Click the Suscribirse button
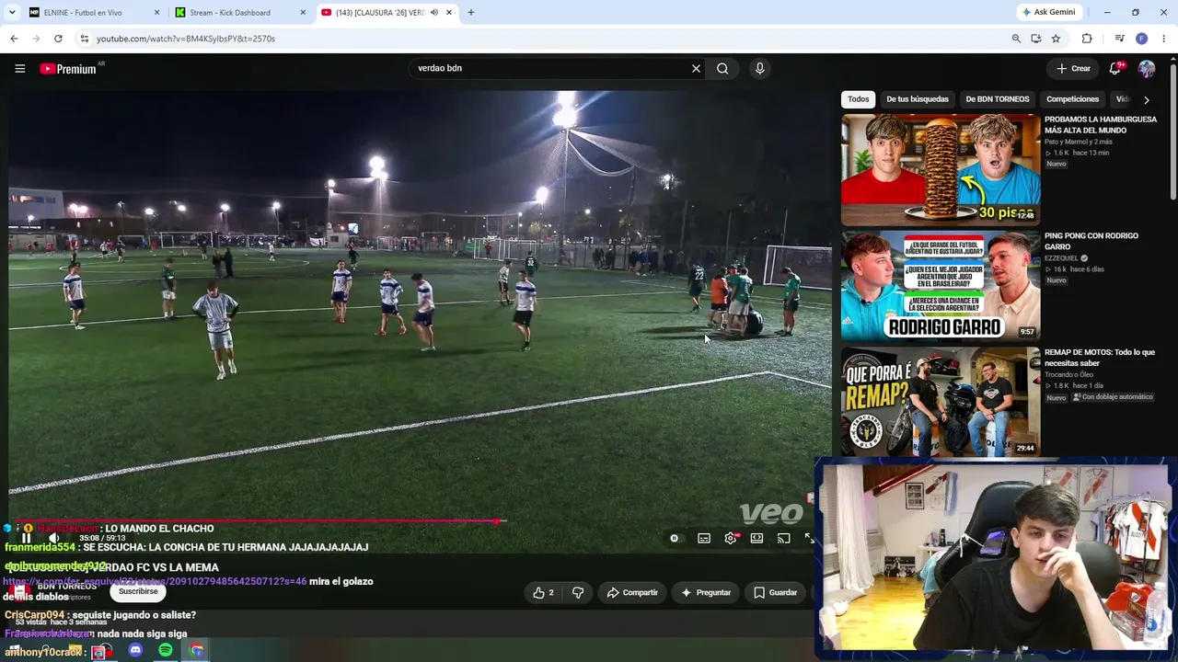 pyautogui.click(x=138, y=592)
